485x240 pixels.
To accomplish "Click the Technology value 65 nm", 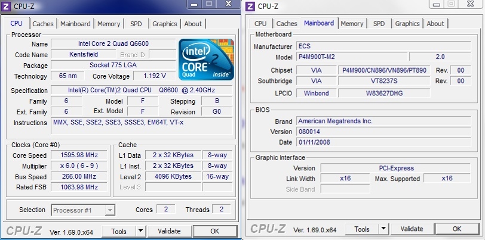I will (x=67, y=76).
